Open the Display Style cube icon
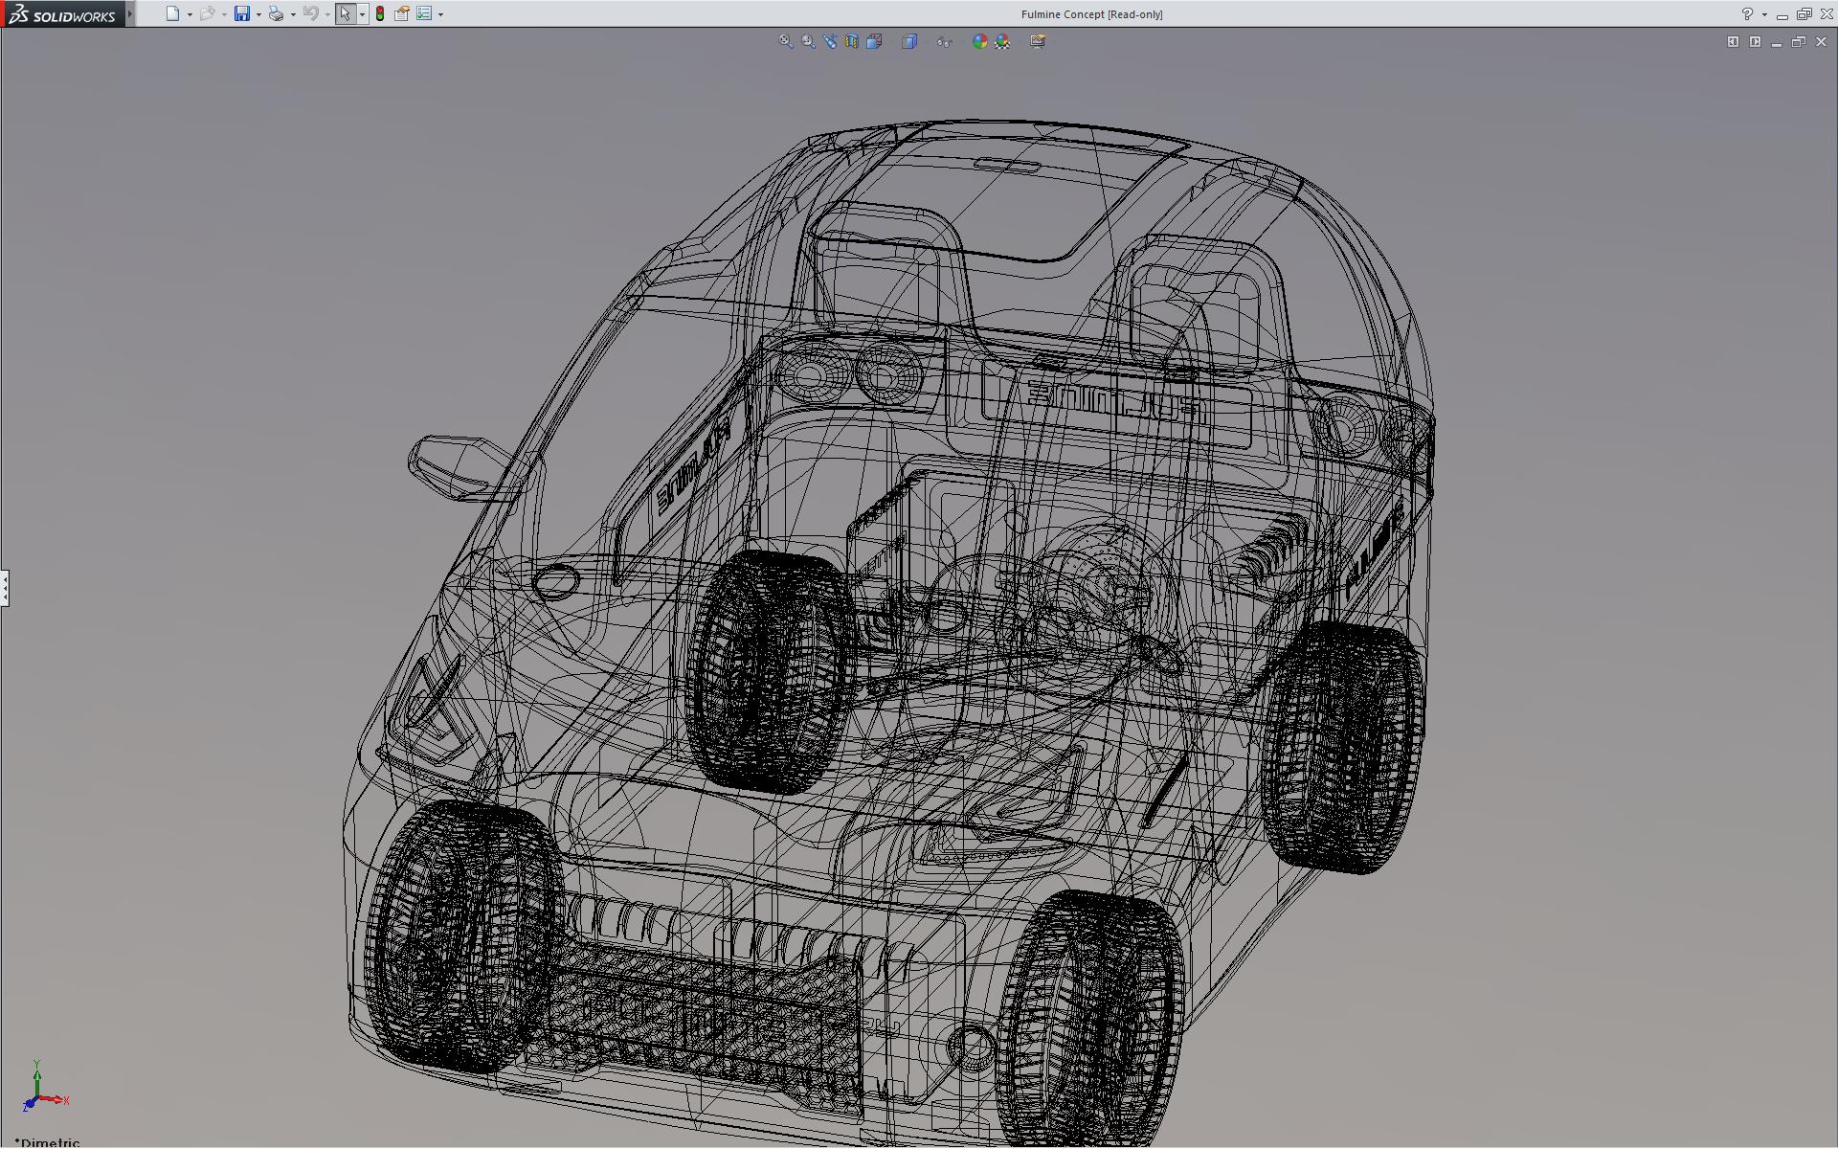The height and width of the screenshot is (1149, 1838). point(909,41)
